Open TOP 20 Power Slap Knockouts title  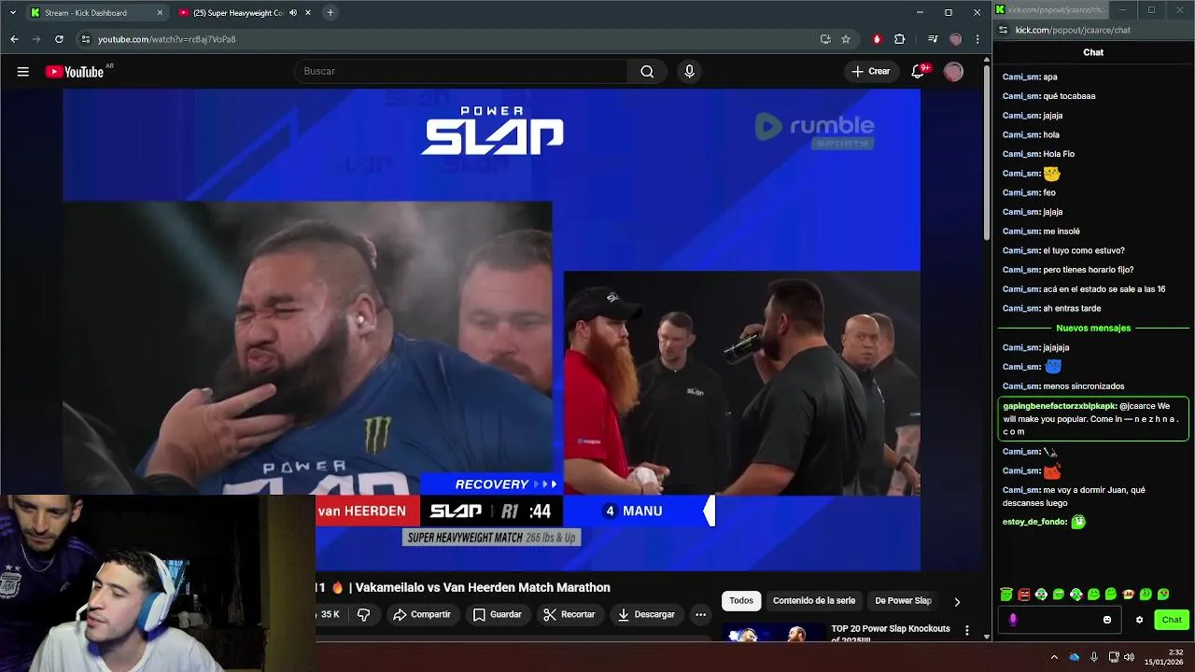(x=891, y=635)
